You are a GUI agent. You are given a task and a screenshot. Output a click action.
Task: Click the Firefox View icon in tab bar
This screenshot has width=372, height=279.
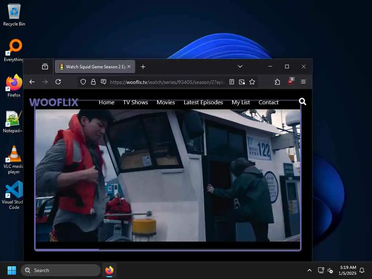45,67
